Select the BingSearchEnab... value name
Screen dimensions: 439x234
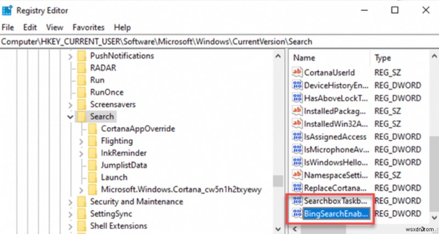[336, 214]
